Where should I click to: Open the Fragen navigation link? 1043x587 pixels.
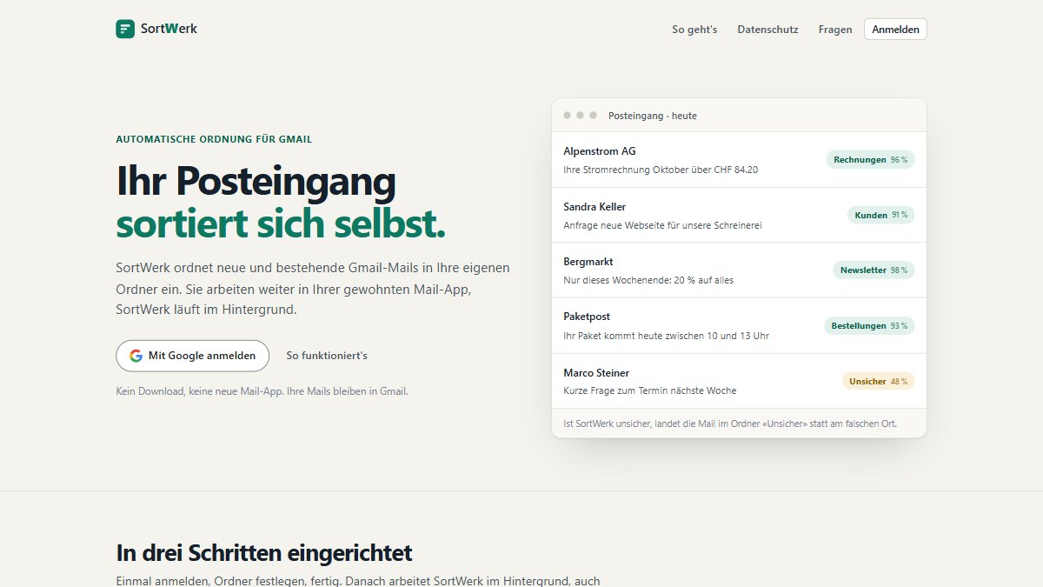click(x=835, y=30)
